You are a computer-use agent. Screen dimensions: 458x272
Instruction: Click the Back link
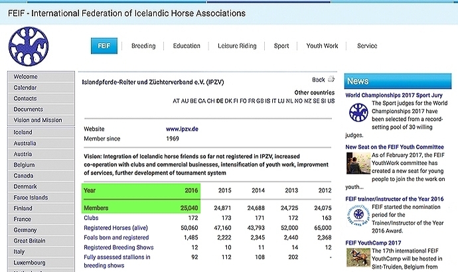[319, 80]
